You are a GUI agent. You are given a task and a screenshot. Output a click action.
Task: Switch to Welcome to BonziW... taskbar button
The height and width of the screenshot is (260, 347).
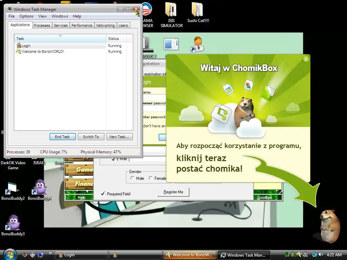pyautogui.click(x=190, y=255)
